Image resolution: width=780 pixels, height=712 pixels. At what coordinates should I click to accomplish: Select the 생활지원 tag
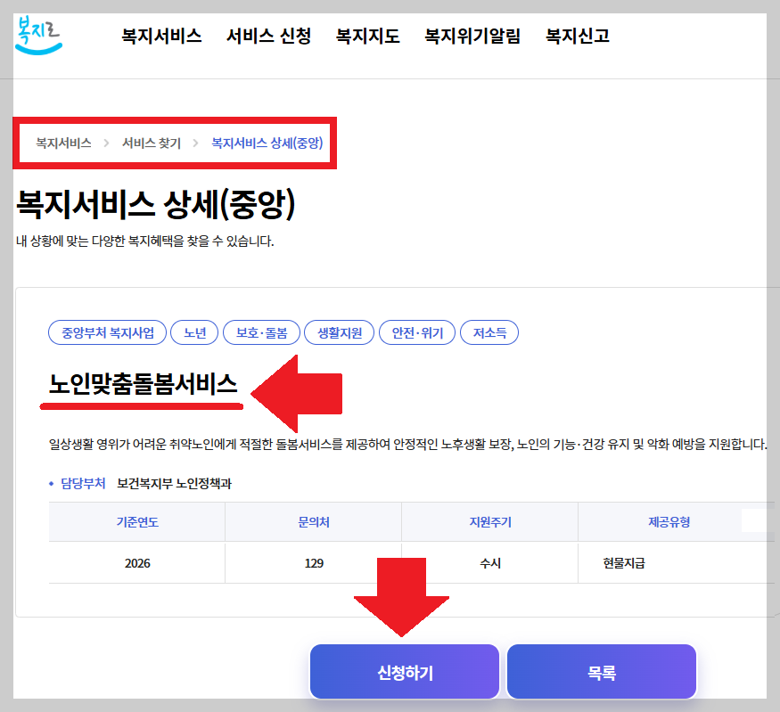(338, 331)
